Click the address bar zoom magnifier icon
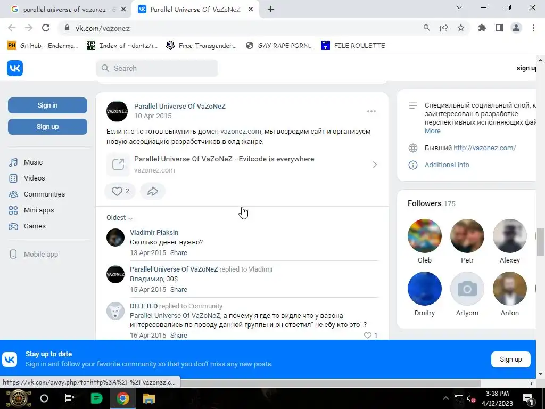The height and width of the screenshot is (409, 545). (x=426, y=28)
